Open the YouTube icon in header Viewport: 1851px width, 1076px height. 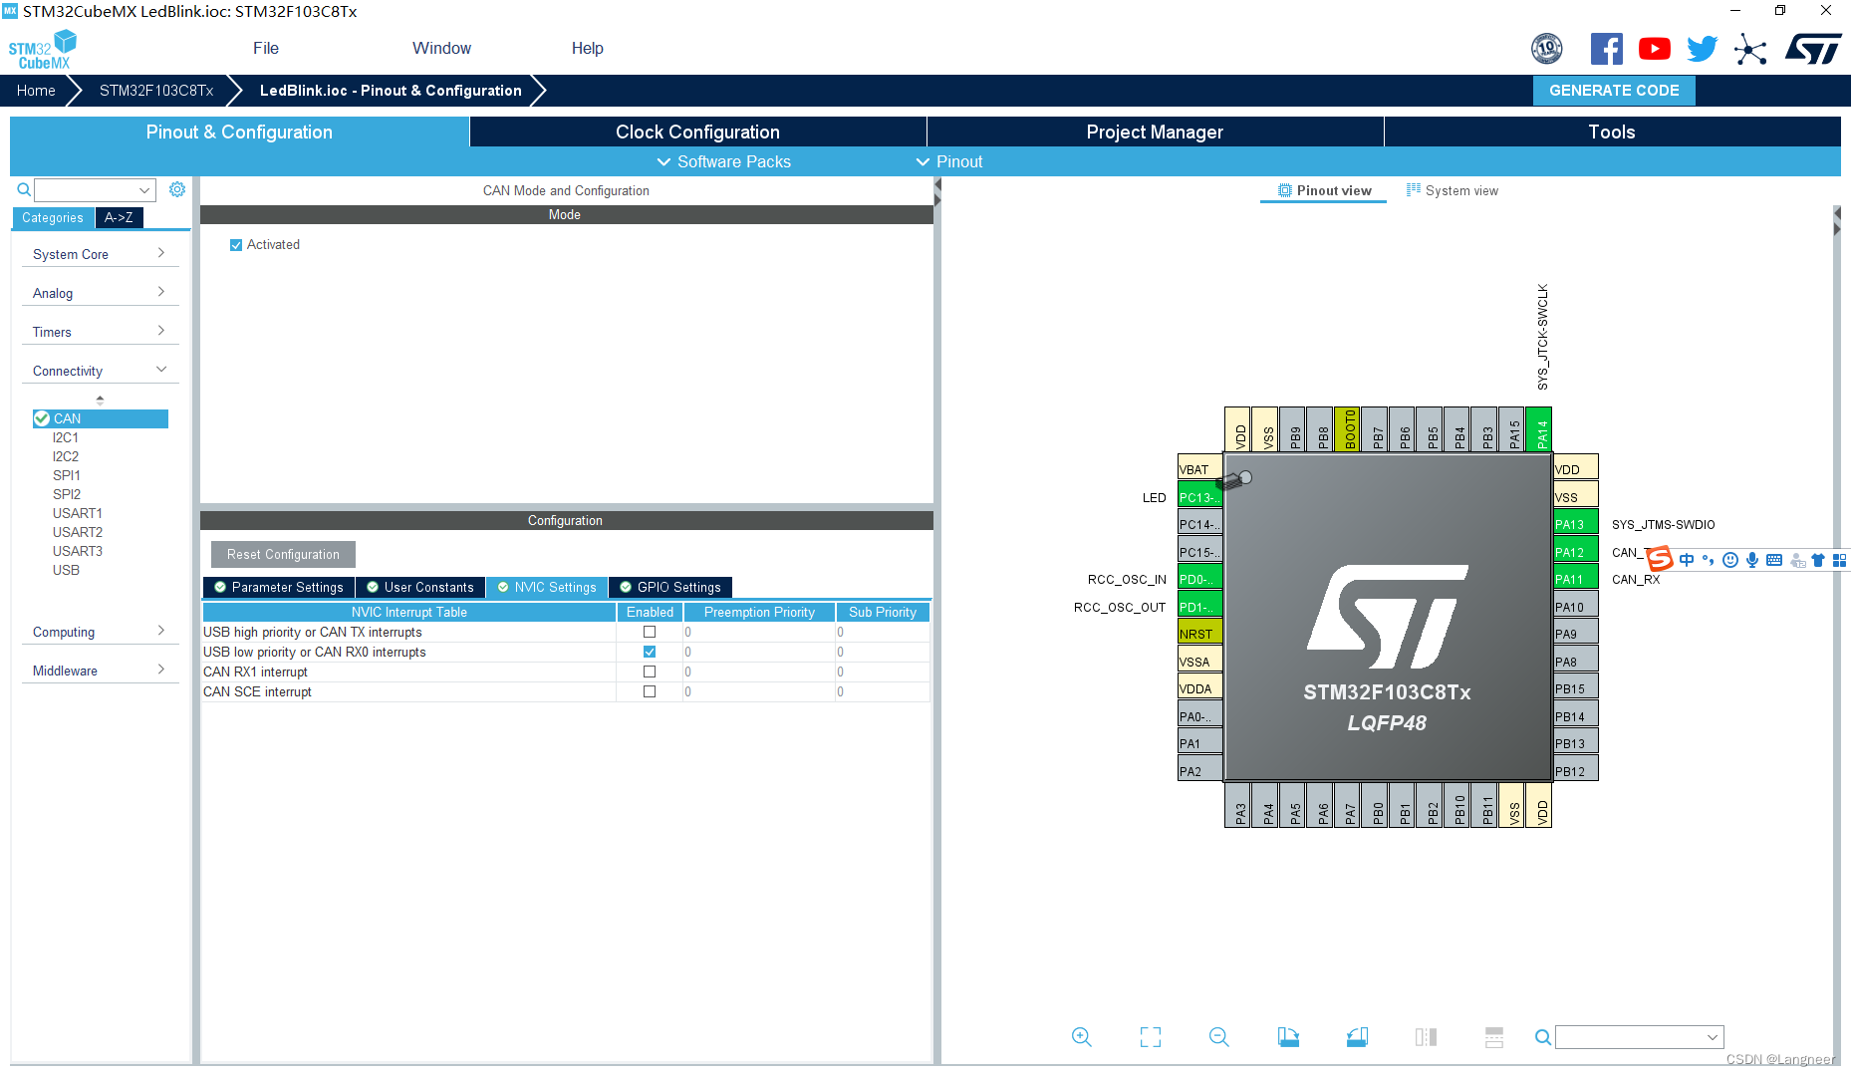point(1655,49)
